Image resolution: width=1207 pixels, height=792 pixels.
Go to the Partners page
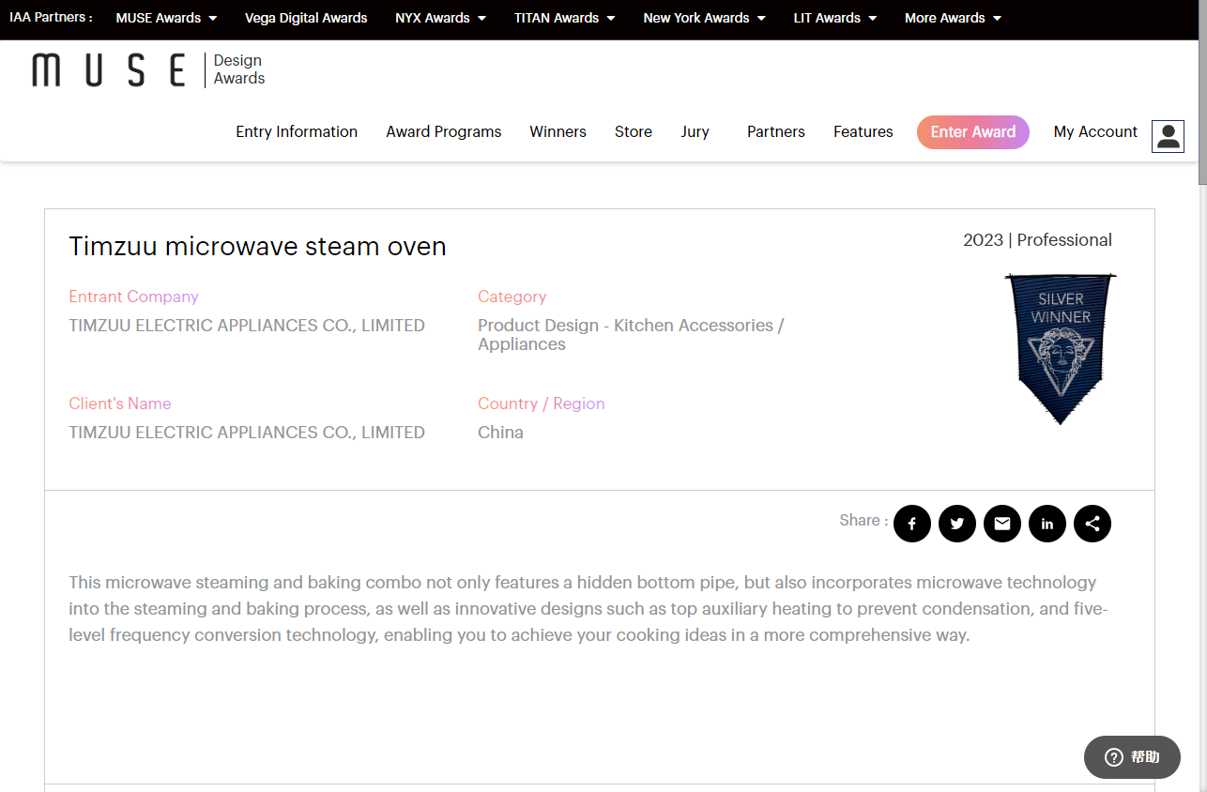[x=776, y=131]
